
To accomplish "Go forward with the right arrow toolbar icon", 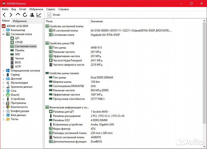I will tap(11, 15).
